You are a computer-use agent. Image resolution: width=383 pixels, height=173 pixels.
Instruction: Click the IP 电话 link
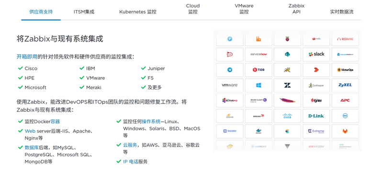pyautogui.click(x=131, y=161)
